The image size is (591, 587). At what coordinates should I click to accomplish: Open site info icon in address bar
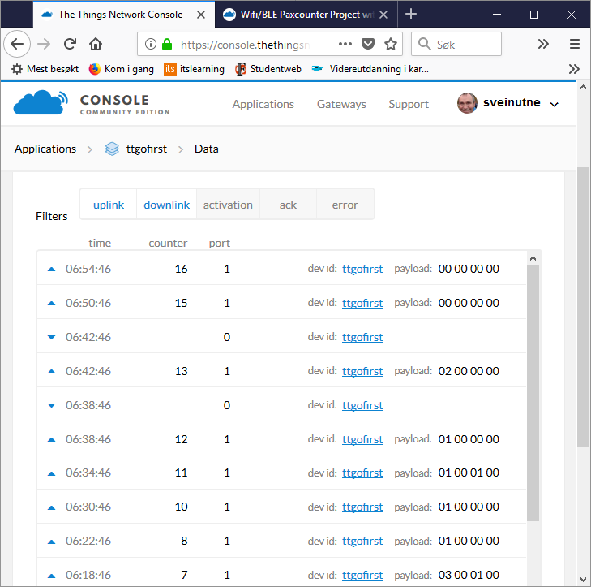coord(151,44)
